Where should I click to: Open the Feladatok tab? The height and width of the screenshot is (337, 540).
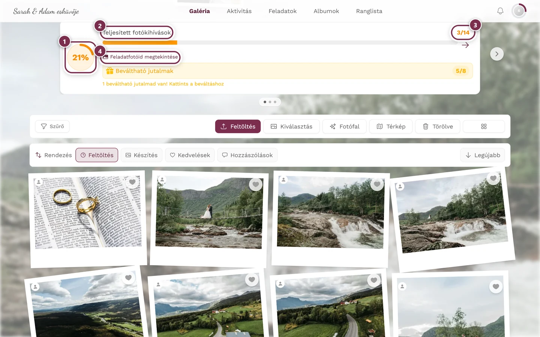[x=282, y=11]
